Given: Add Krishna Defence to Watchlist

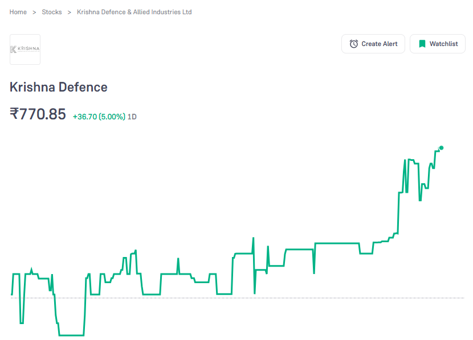Looking at the screenshot, I should 437,43.
